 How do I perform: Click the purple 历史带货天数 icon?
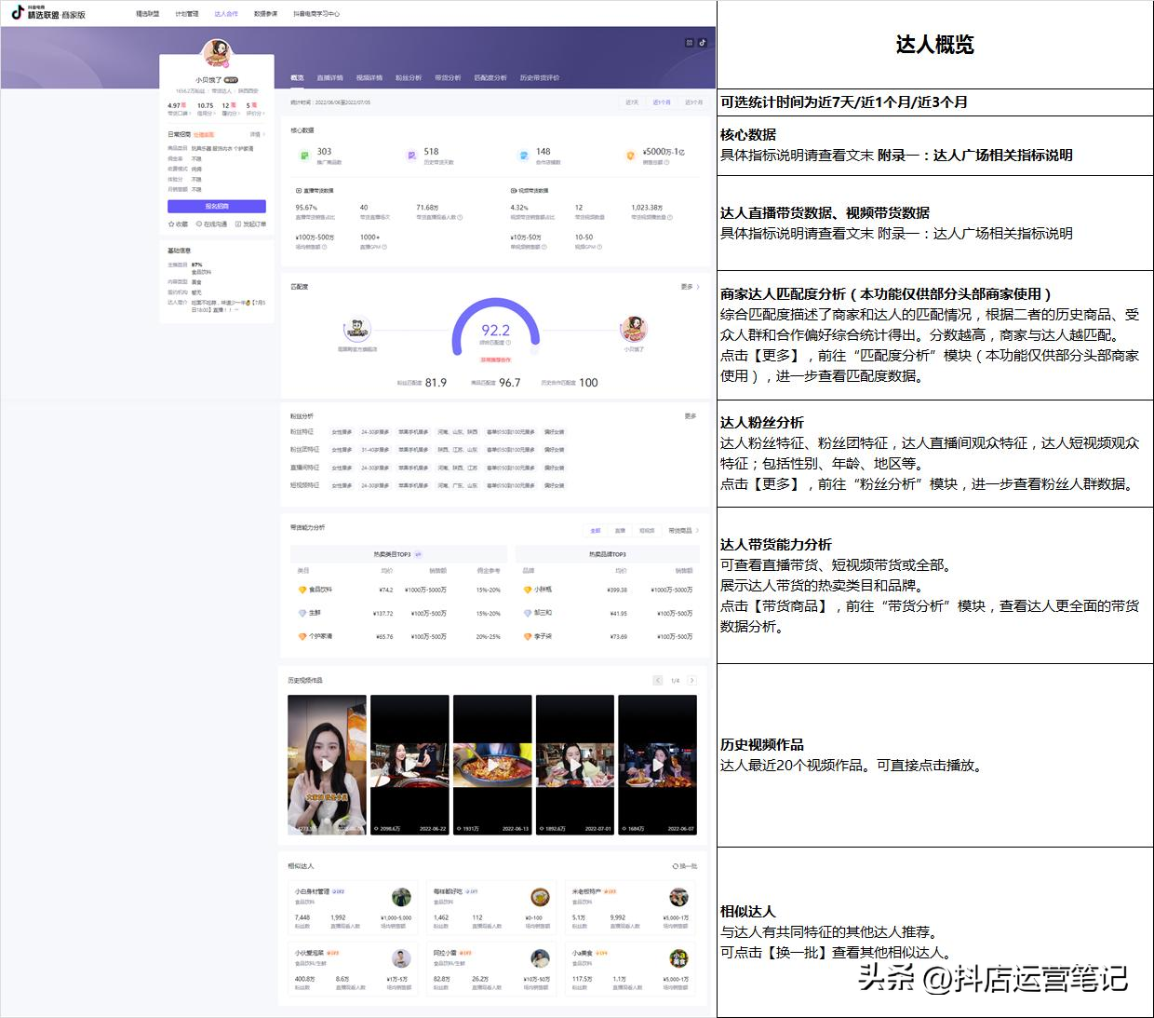[x=411, y=156]
